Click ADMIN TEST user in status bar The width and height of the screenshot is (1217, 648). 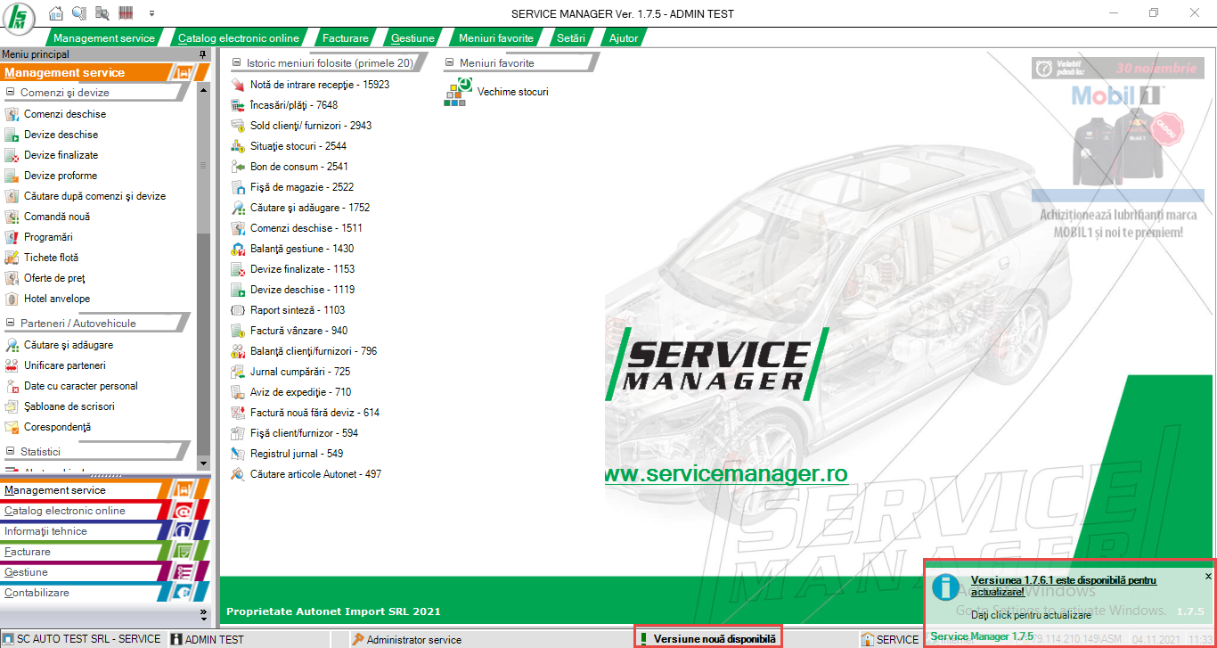click(x=207, y=639)
